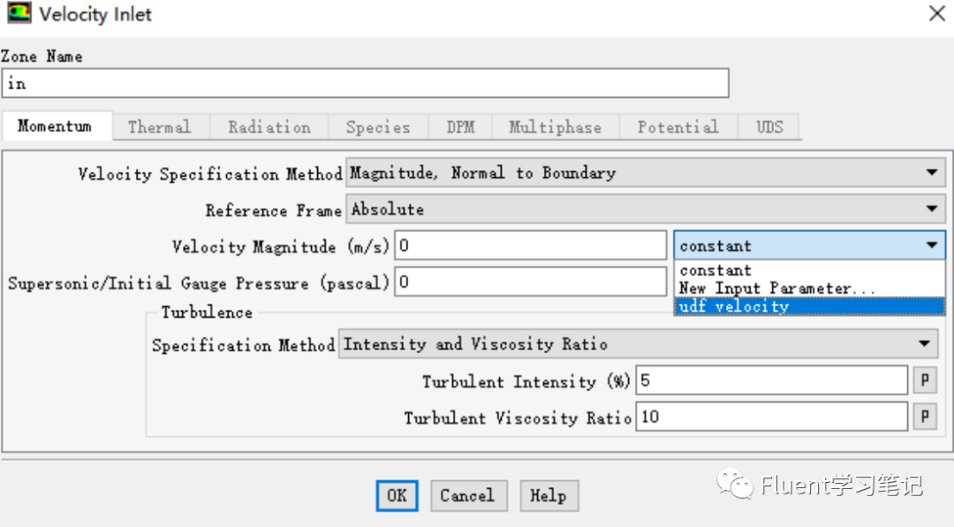Click the P parameter icon beside Turbulent Intensity
The height and width of the screenshot is (527, 954).
point(924,380)
